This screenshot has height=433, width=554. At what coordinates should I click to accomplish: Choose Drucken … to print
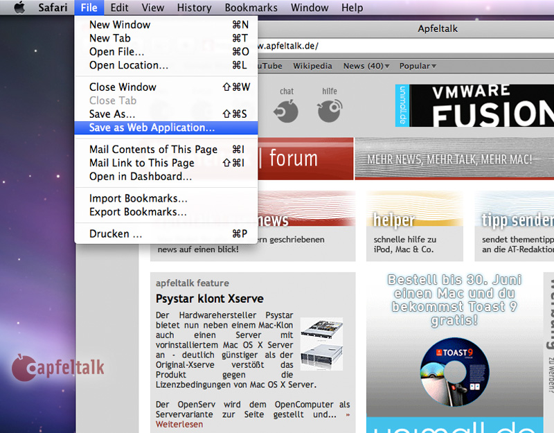(x=166, y=233)
